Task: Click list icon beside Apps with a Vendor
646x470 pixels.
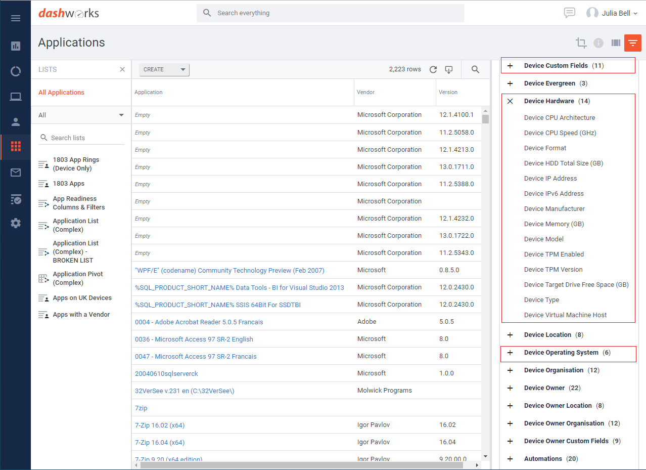Action: pyautogui.click(x=43, y=315)
